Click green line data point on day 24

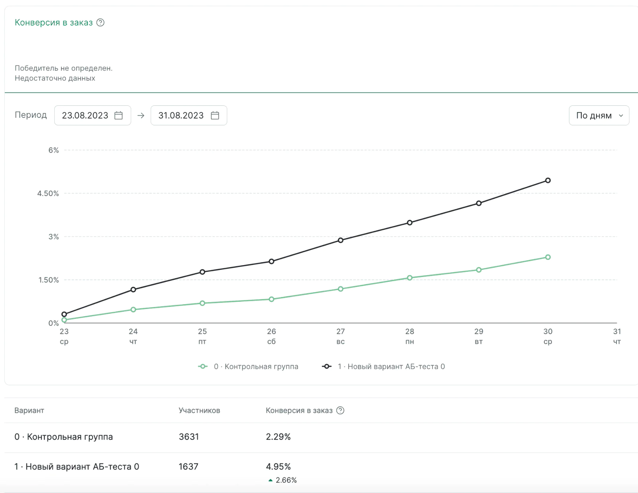pos(133,309)
